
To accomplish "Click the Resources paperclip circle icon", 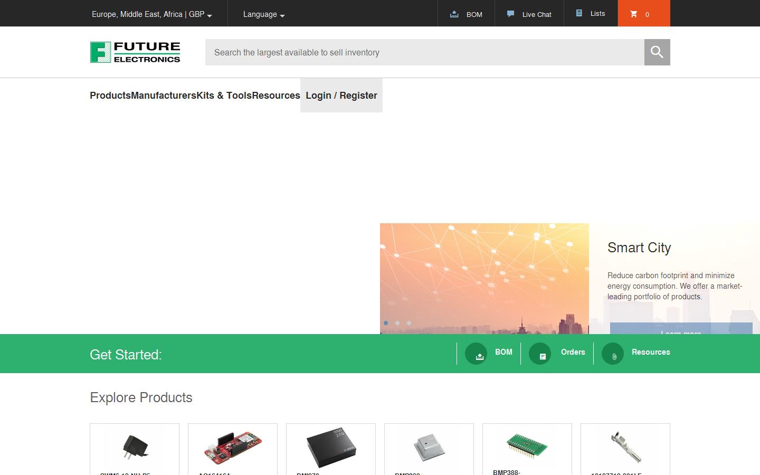I will pyautogui.click(x=613, y=354).
